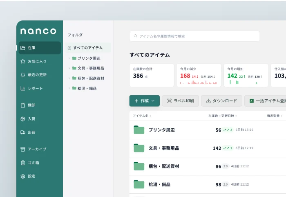This screenshot has width=286, height=197.
Task: Click timestamp 6日前 13:26
Action: (244, 130)
